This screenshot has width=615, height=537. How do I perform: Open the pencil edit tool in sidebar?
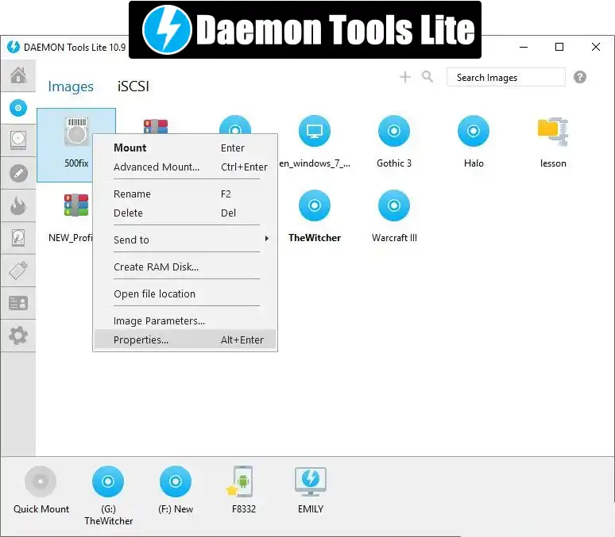point(18,173)
